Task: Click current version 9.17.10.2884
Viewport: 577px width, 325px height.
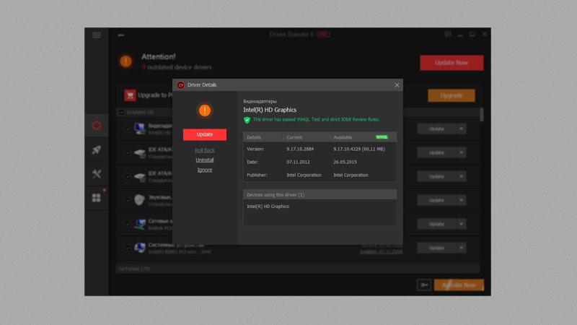Action: tap(300, 149)
